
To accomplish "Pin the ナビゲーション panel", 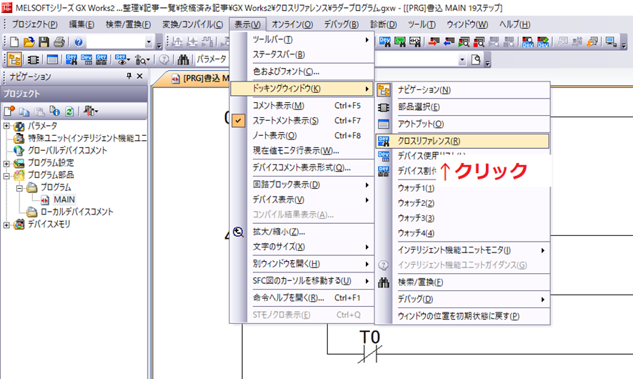I will (129, 76).
